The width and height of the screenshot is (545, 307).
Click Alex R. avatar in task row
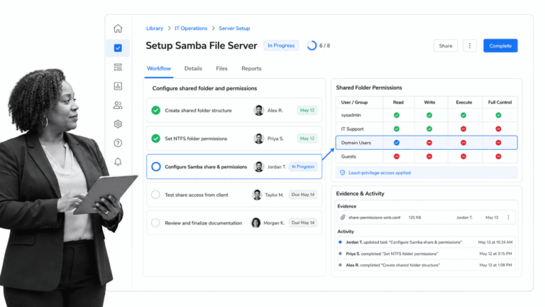tap(258, 110)
